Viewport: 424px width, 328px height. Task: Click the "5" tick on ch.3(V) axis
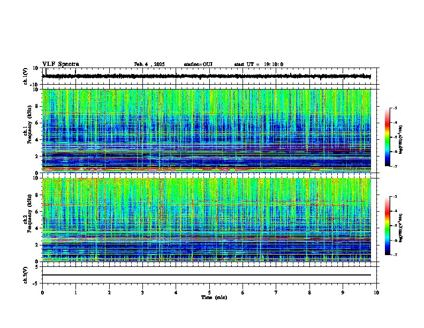coord(37,267)
